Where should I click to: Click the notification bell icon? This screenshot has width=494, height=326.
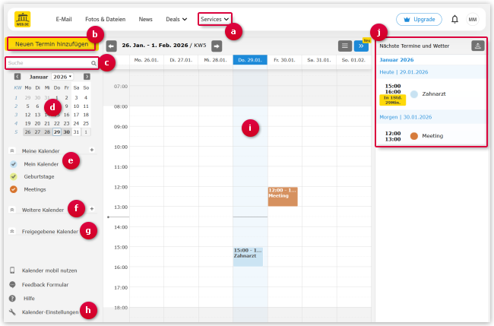[454, 19]
